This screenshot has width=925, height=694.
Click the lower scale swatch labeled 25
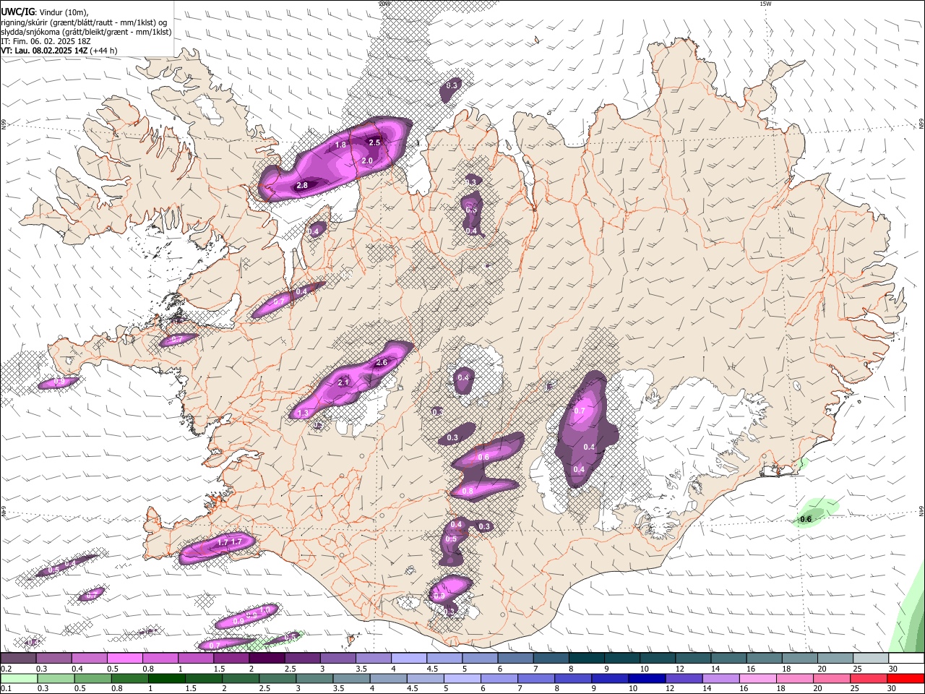(x=867, y=678)
